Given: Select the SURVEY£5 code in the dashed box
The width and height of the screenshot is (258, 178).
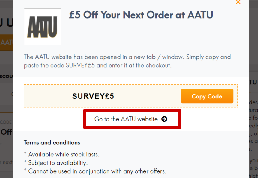Looking at the screenshot, I should 93,96.
